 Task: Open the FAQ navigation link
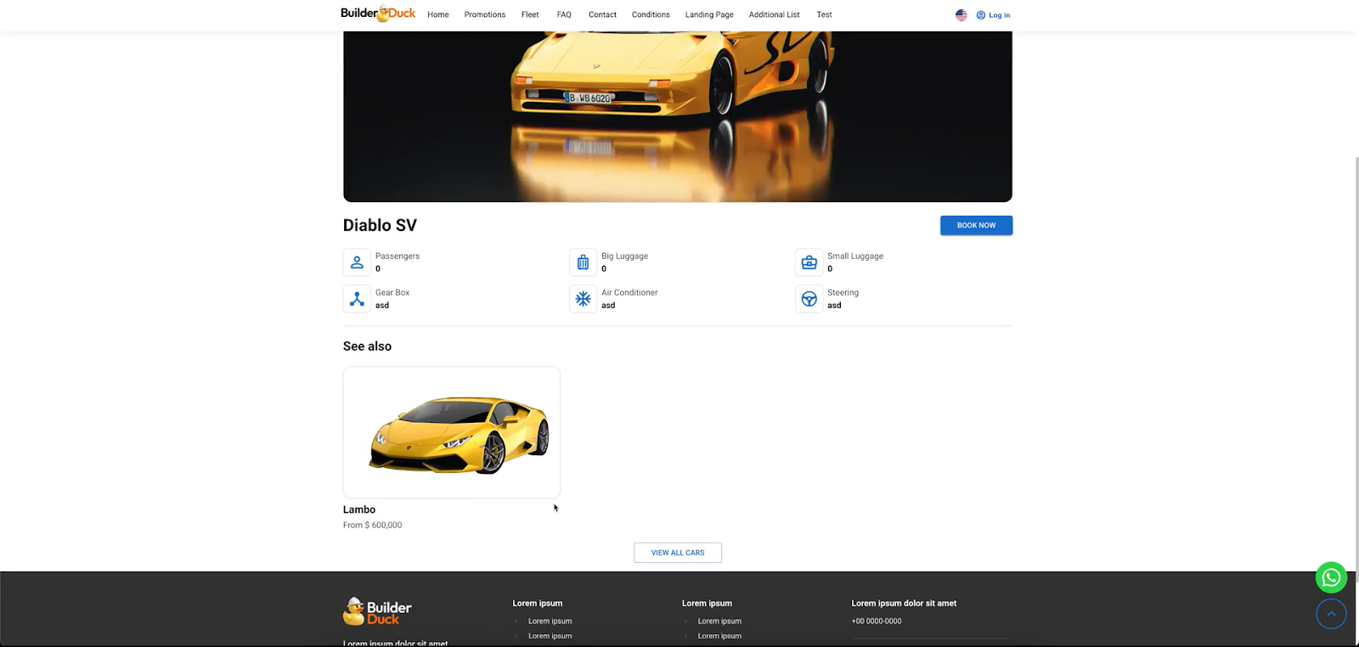tap(564, 14)
